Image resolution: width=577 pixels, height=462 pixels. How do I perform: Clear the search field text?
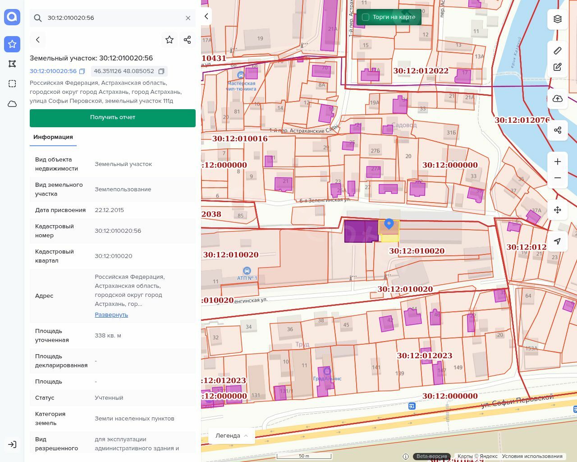click(188, 18)
